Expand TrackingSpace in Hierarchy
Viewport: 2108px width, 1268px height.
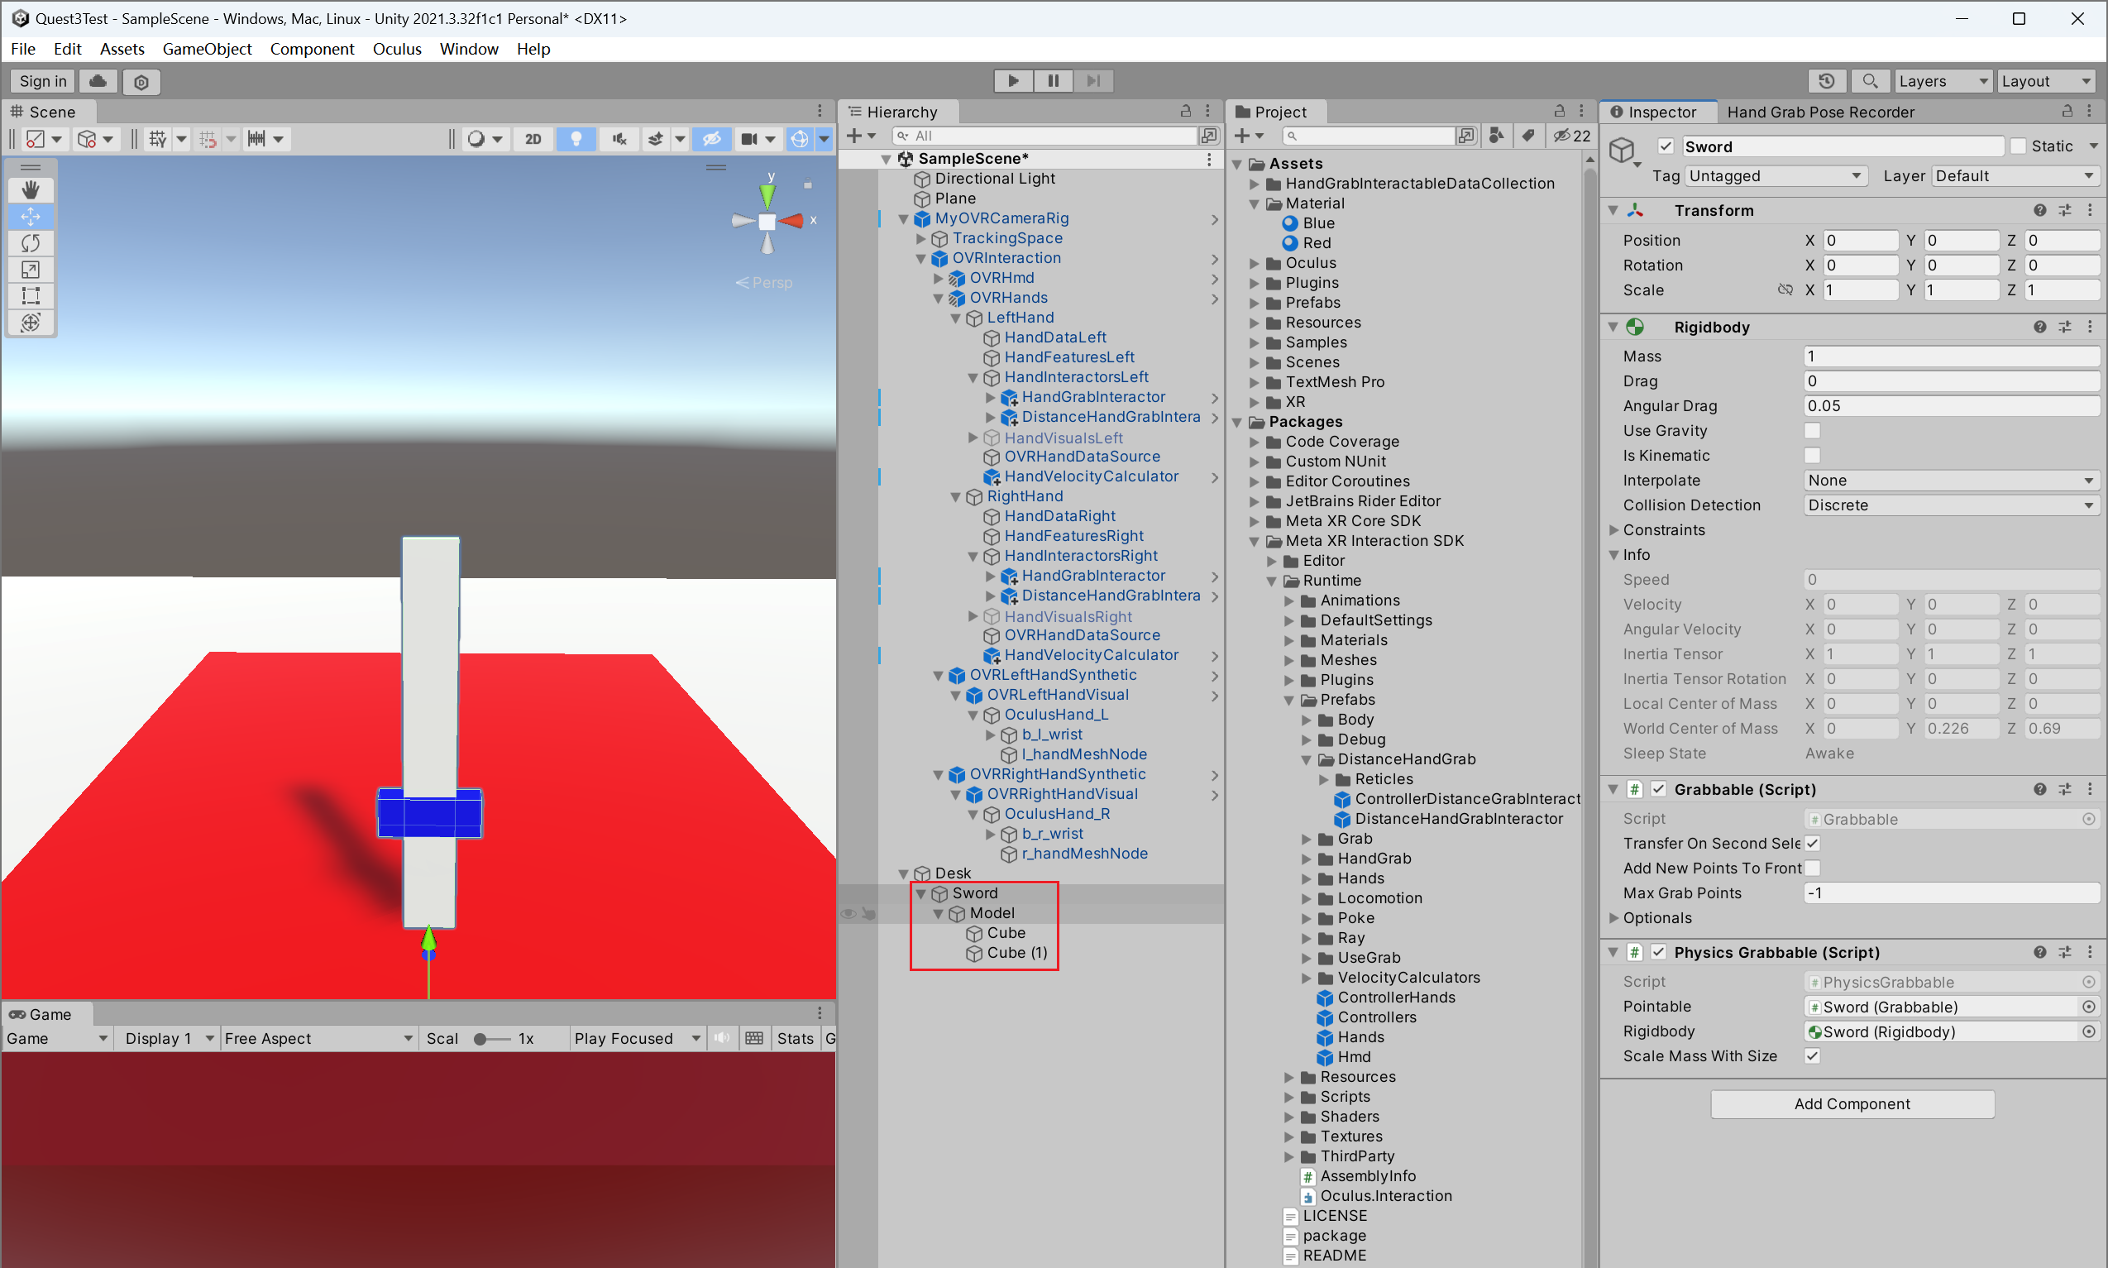[920, 238]
